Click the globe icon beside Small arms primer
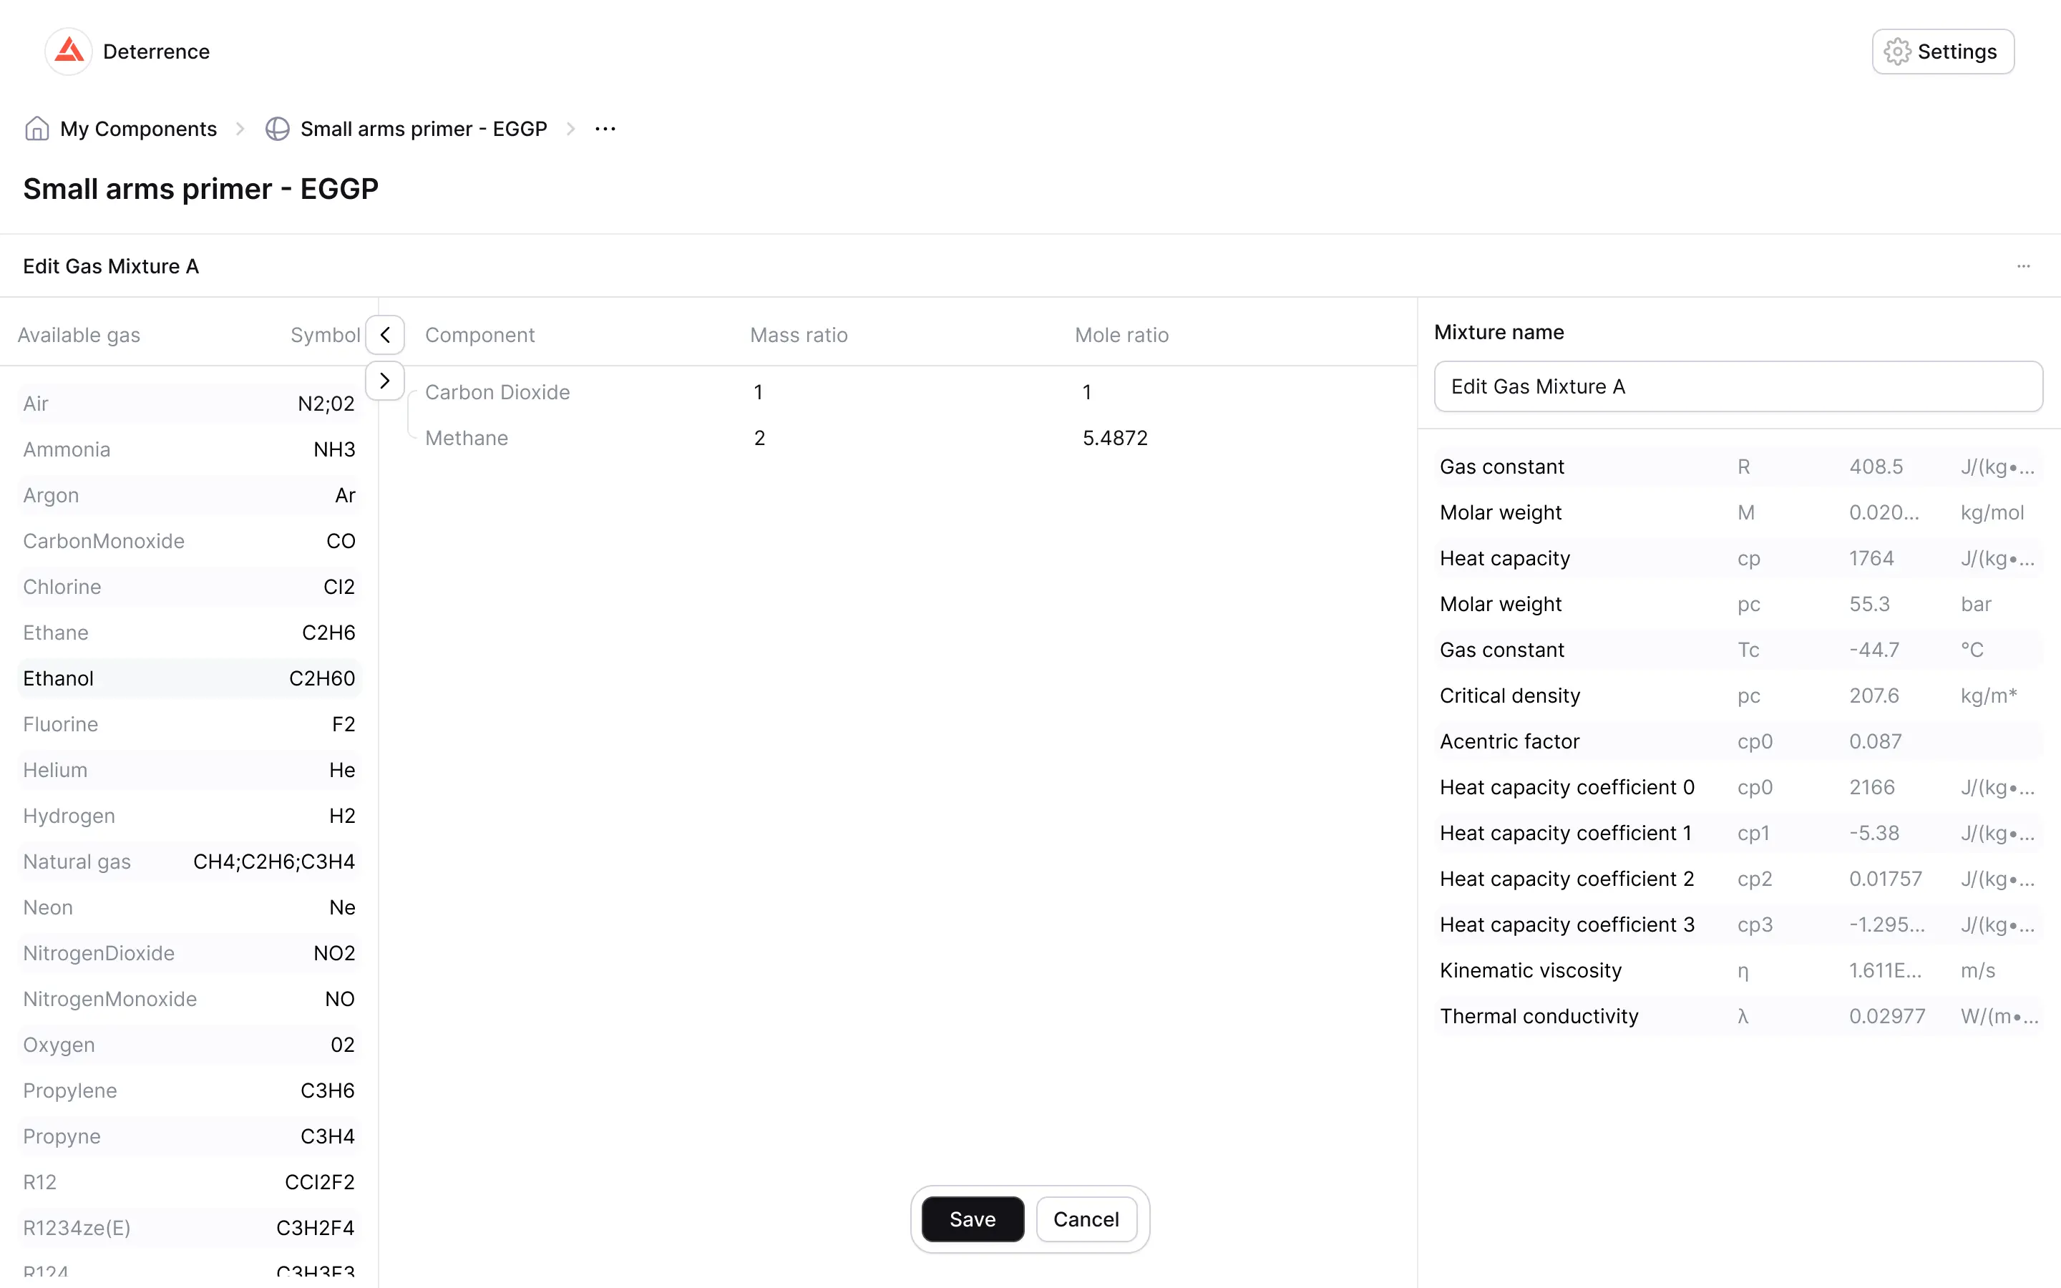Image resolution: width=2061 pixels, height=1288 pixels. tap(278, 129)
